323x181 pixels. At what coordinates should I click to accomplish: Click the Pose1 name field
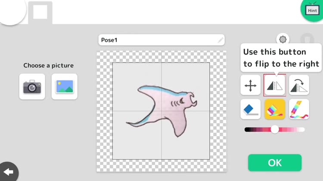(157, 40)
